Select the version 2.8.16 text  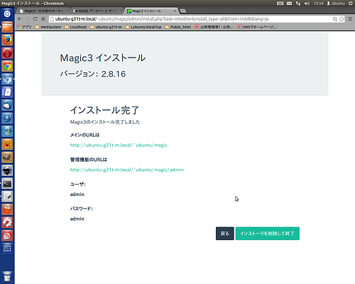(92, 74)
